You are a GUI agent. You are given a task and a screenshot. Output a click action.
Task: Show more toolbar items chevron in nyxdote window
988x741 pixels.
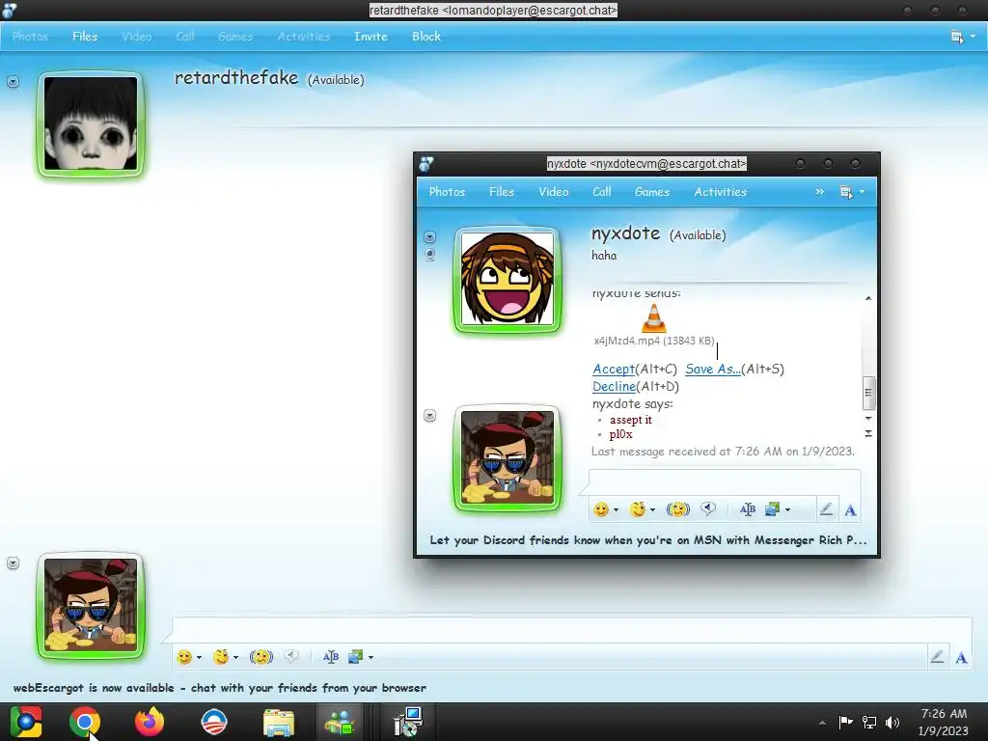[820, 192]
